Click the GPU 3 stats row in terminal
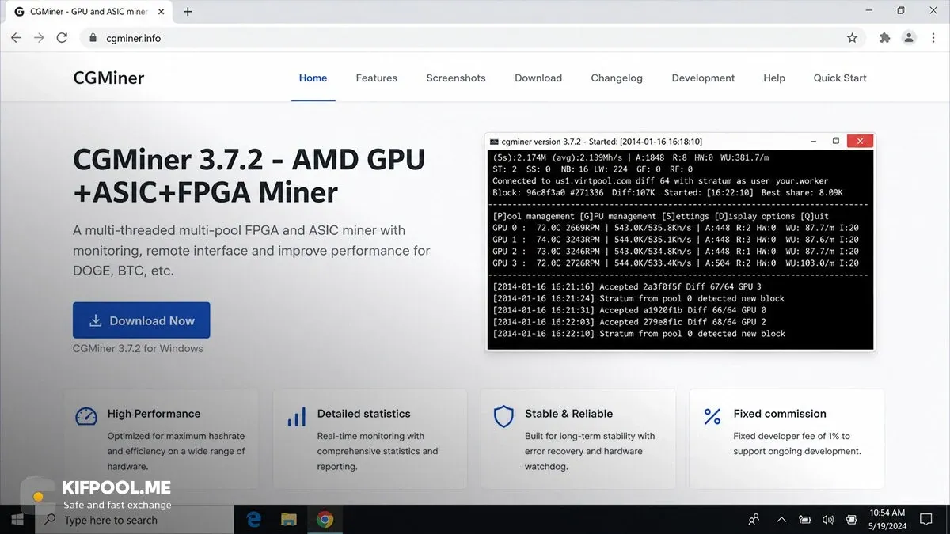950x534 pixels. click(x=675, y=263)
